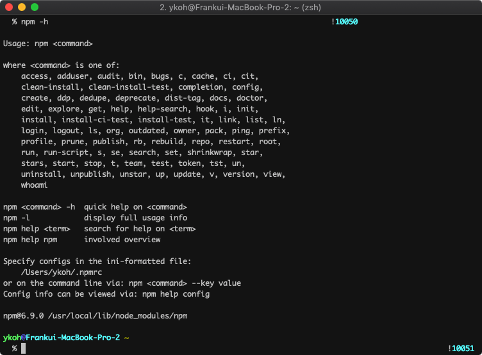
Task: Click the 'whoami' command in the list
Action: point(34,185)
